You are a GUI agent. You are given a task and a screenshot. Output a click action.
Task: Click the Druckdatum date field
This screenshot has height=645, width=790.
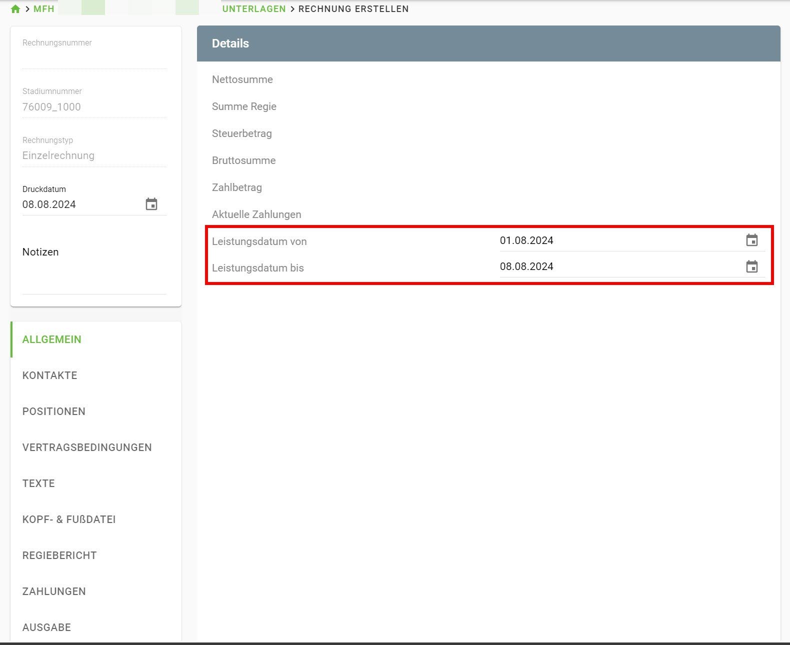[75, 204]
